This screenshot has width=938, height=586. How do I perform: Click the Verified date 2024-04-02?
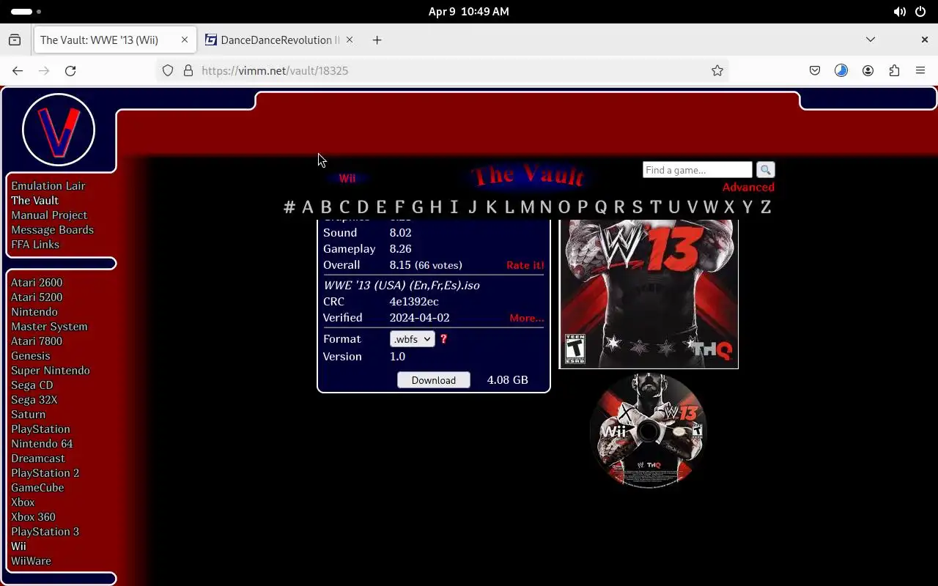[x=419, y=318]
